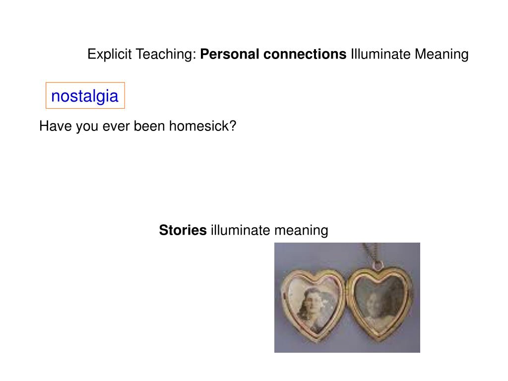
Task: Click the bold word "Stories"
Action: (x=183, y=230)
